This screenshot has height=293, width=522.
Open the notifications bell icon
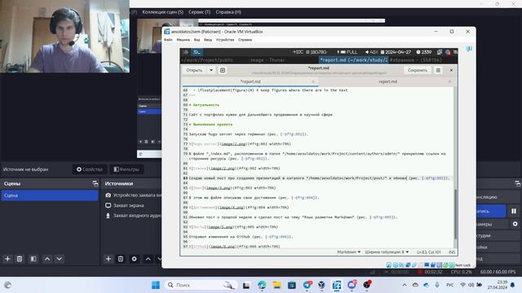[513, 285]
